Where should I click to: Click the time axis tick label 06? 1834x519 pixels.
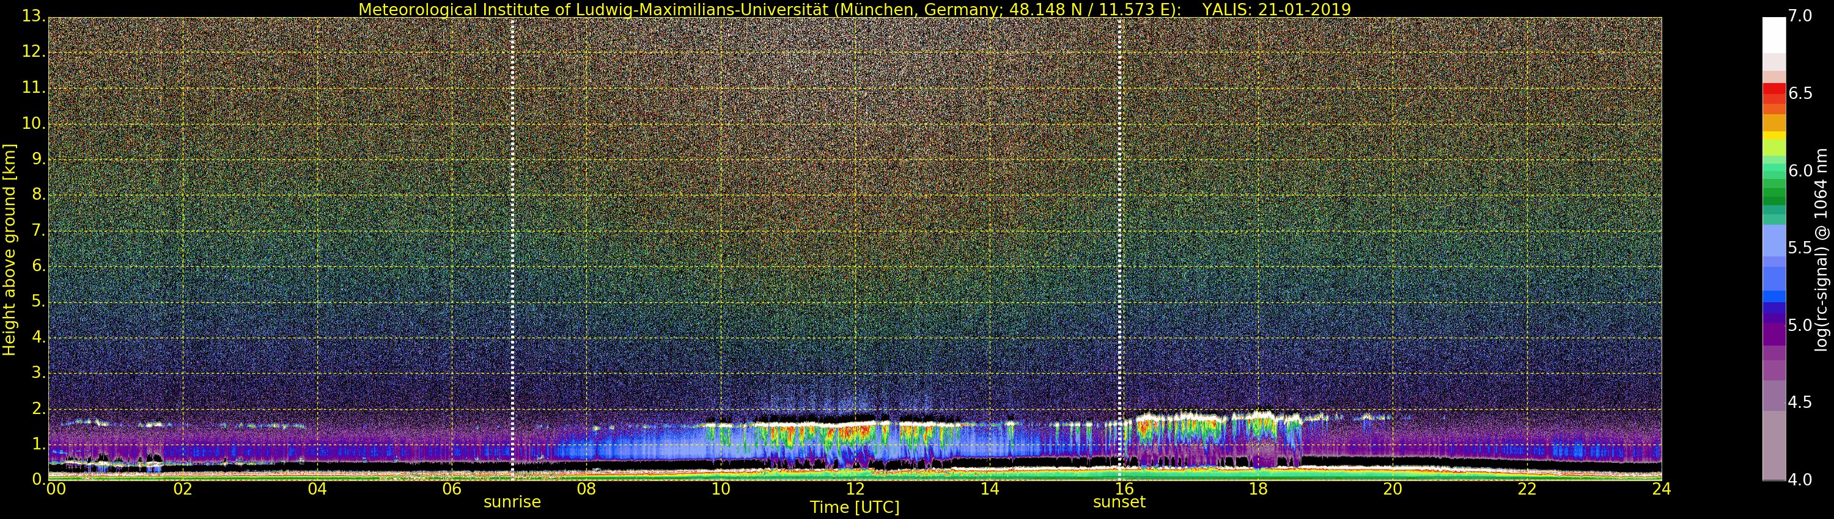pyautogui.click(x=451, y=489)
